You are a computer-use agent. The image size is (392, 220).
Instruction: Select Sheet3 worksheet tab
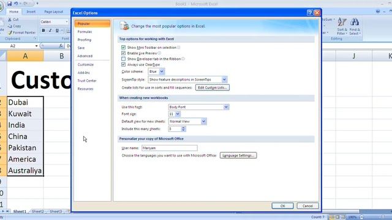56,211
